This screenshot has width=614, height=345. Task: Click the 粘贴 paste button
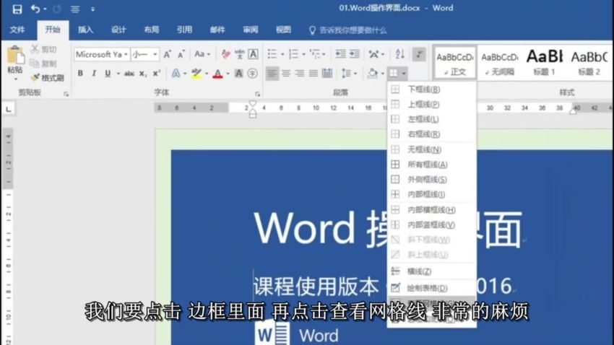point(15,63)
